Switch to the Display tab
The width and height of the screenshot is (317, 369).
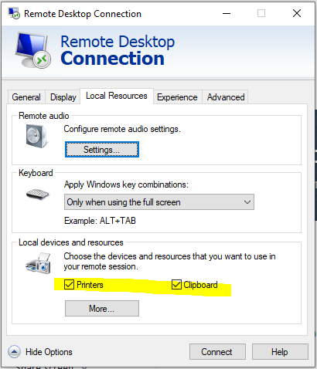pos(63,97)
